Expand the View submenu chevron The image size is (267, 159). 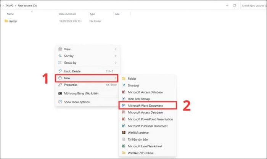coord(116,49)
